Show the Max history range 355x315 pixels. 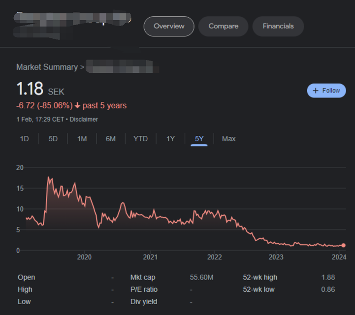click(228, 139)
